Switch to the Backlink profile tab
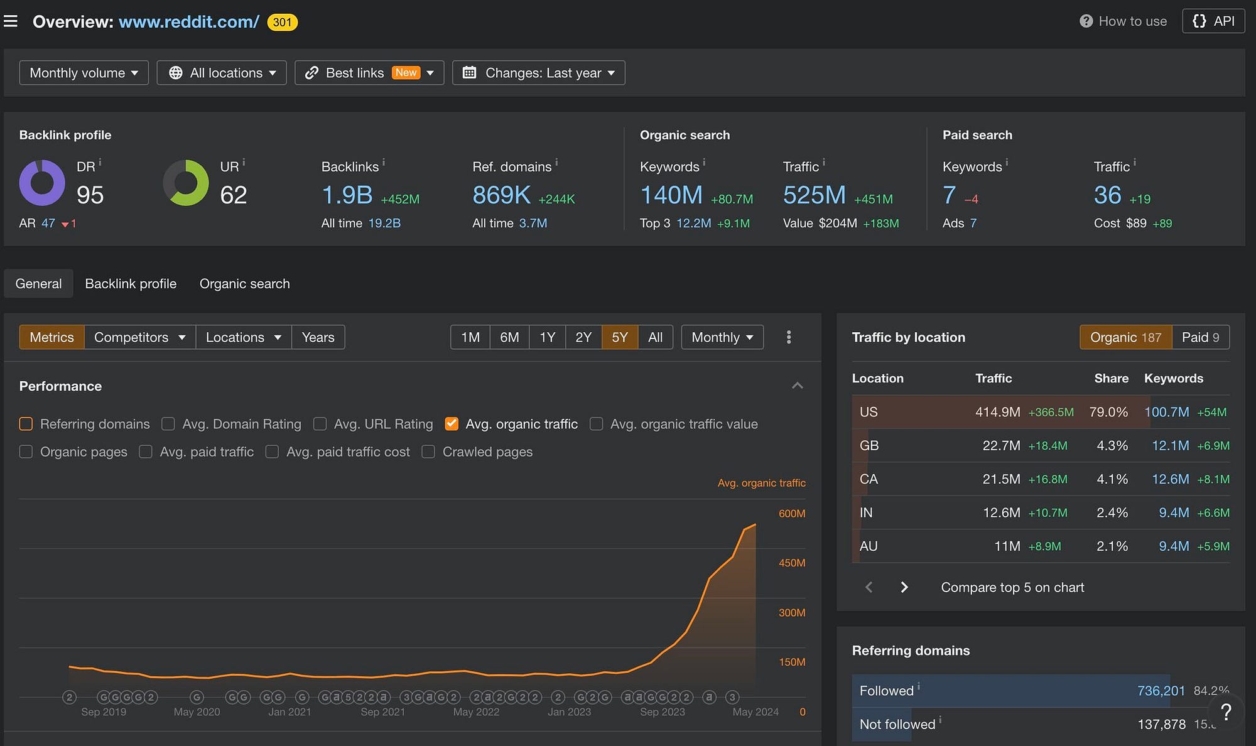 [131, 284]
